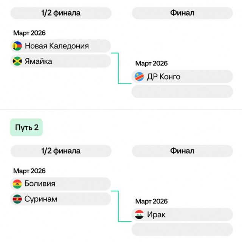Select the Боливия team row

point(60,184)
